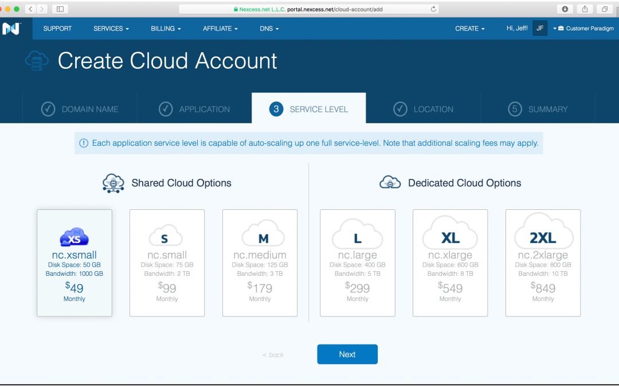Open the Support menu item
The width and height of the screenshot is (619, 387).
click(x=57, y=29)
